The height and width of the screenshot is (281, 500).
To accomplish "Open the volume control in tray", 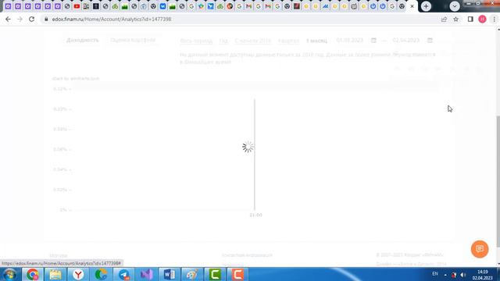I will pos(463,275).
